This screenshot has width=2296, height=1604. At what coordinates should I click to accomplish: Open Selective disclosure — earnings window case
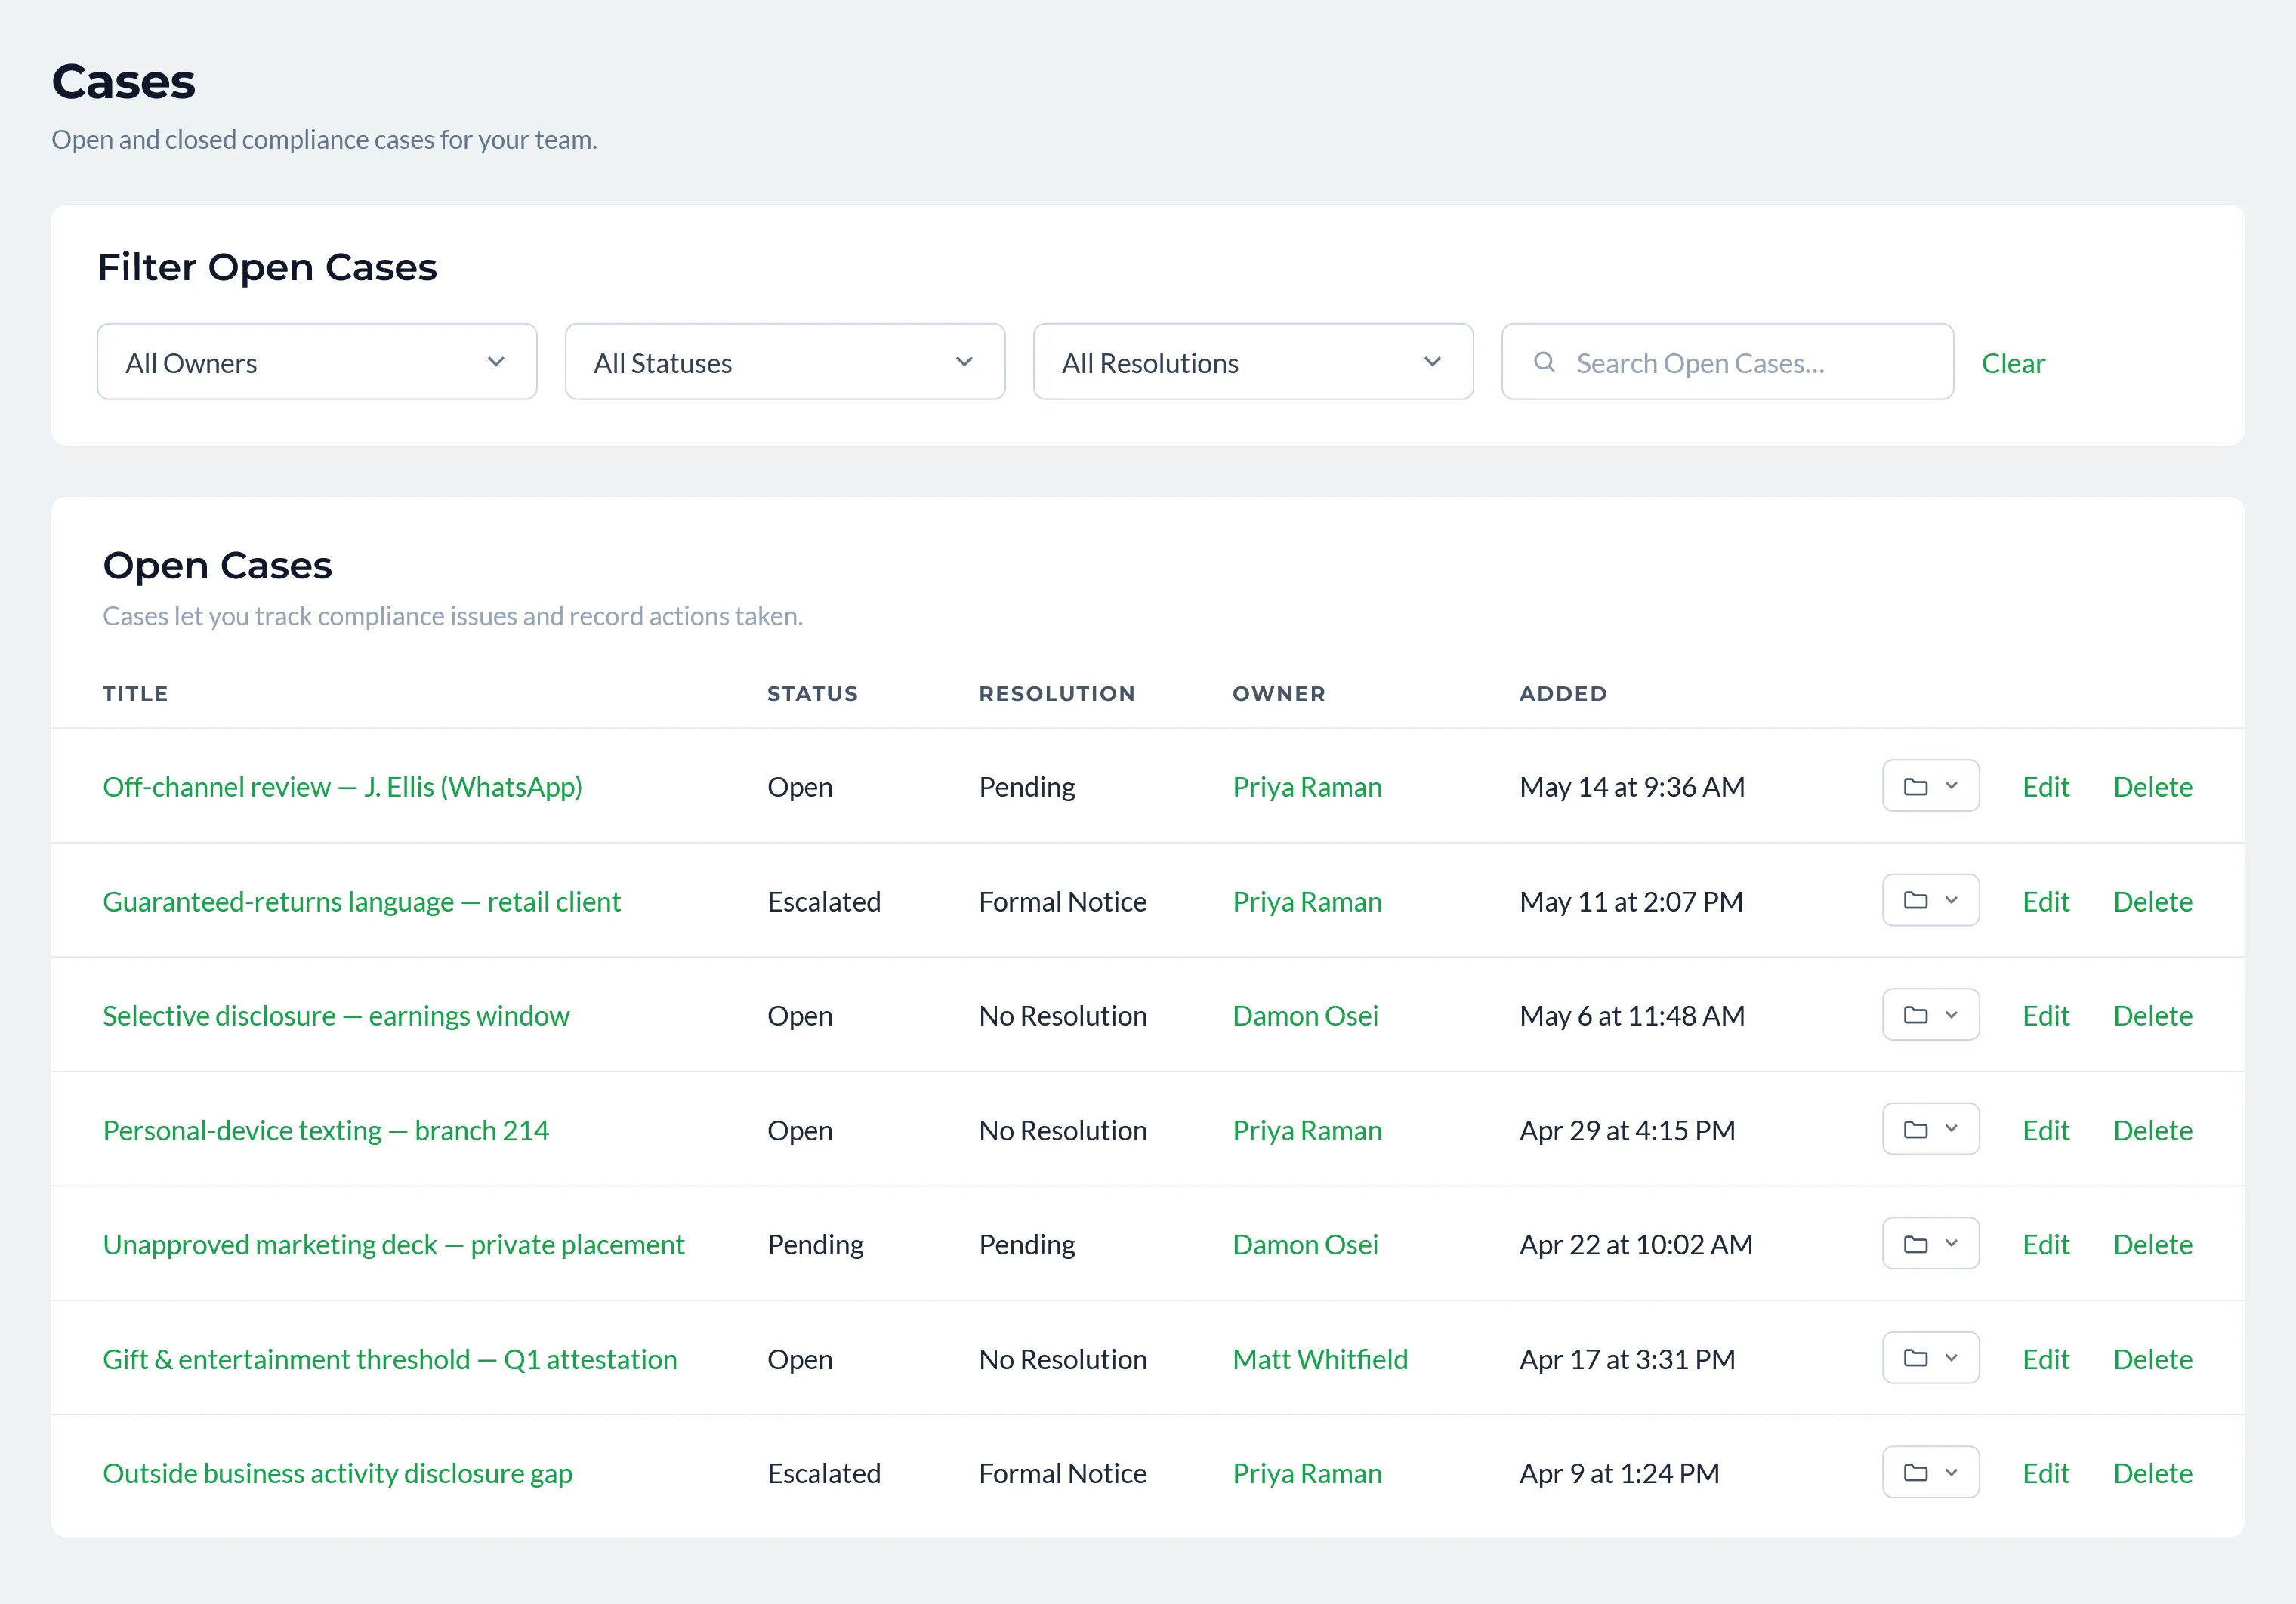click(x=336, y=1016)
